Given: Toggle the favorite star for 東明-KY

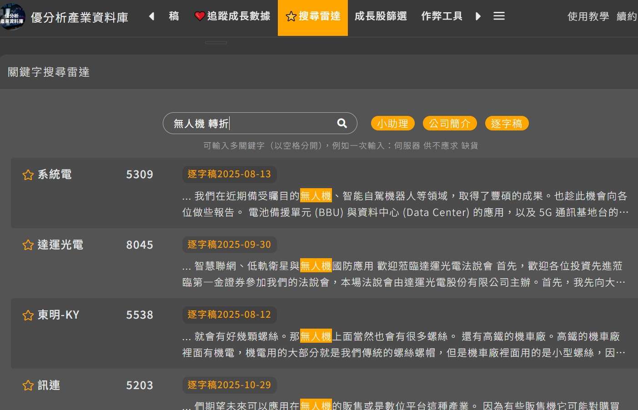Looking at the screenshot, I should (x=27, y=315).
